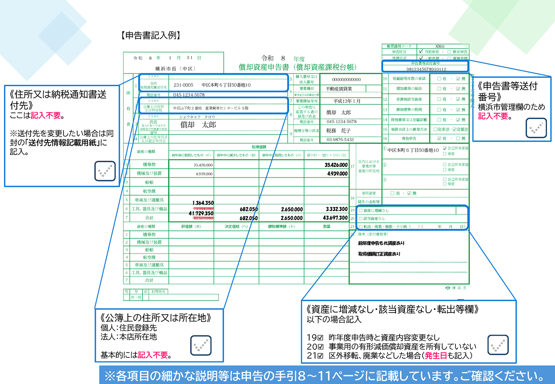Check 有 for 青色申告 row 16
Viewport: 555px width, 384px height.
point(439,138)
